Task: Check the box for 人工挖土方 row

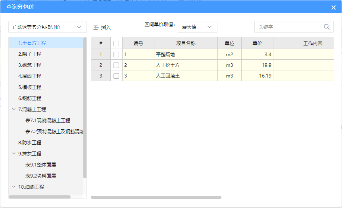Action: (116, 65)
